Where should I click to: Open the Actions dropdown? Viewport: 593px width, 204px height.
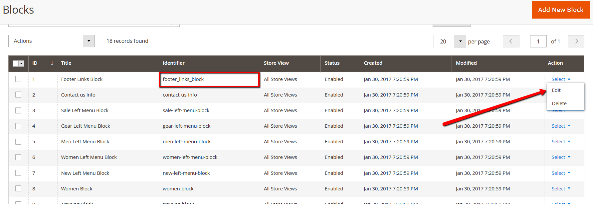[52, 41]
